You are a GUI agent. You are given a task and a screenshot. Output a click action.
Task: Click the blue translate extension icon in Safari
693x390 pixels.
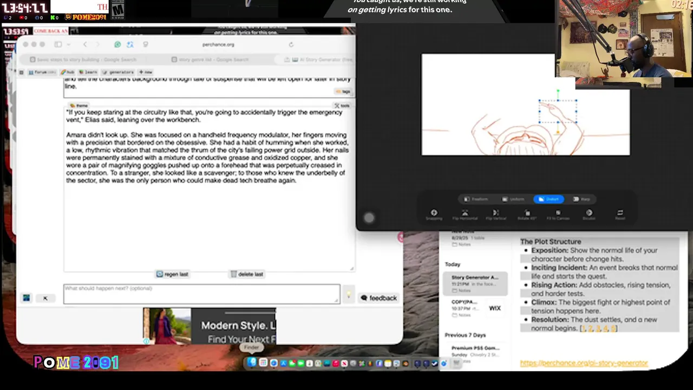click(x=130, y=44)
